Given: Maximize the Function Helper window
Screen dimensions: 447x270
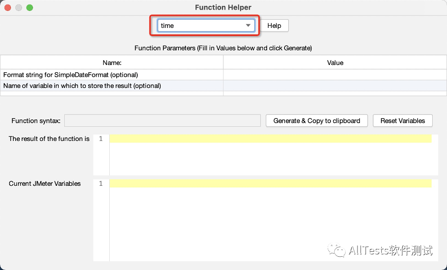Looking at the screenshot, I should (30, 8).
